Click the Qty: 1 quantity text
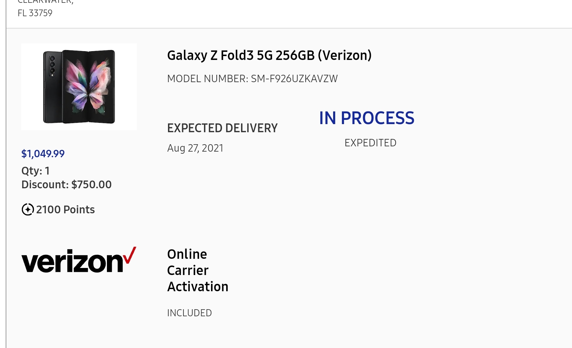Screen dimensions: 572x348 point(35,171)
